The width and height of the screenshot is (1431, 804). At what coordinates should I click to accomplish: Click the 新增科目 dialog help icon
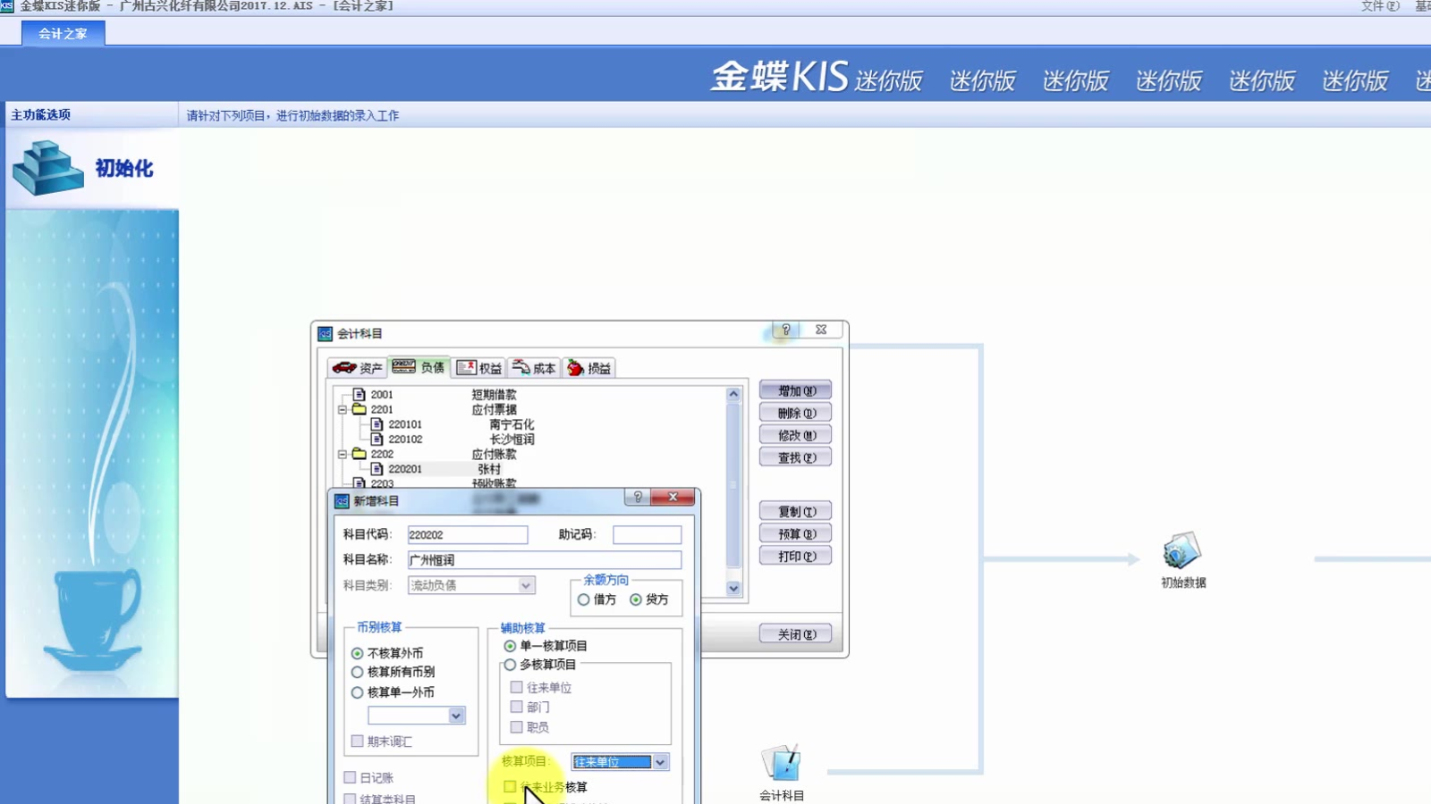638,497
